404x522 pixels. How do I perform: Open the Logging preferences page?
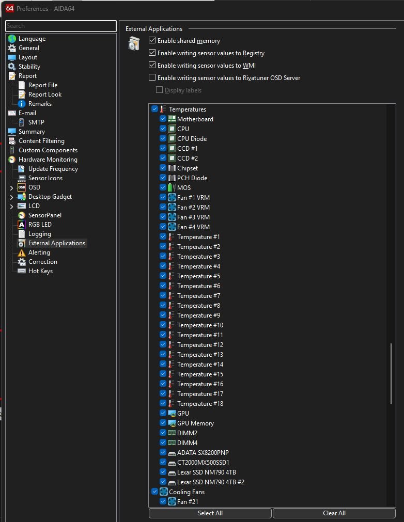pyautogui.click(x=39, y=234)
